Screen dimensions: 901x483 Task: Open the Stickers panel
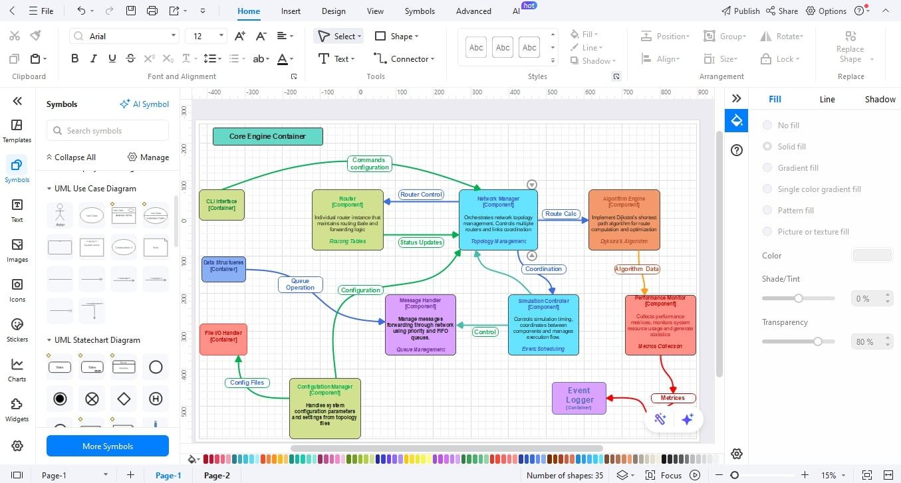tap(17, 329)
